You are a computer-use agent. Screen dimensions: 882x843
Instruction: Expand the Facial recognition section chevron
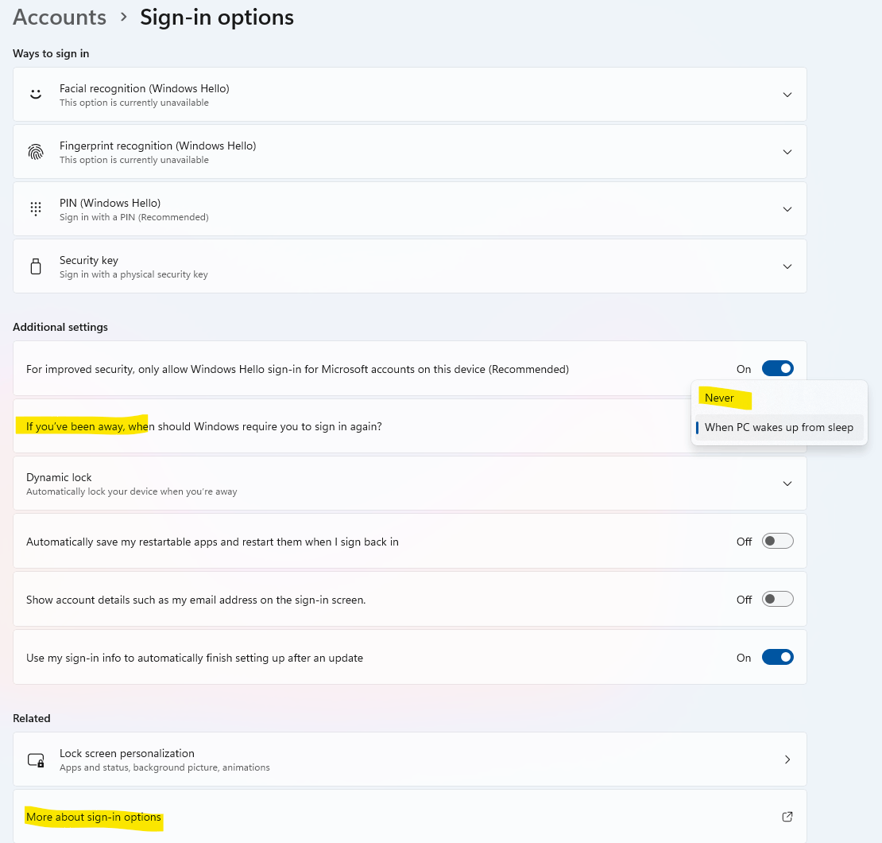point(787,95)
